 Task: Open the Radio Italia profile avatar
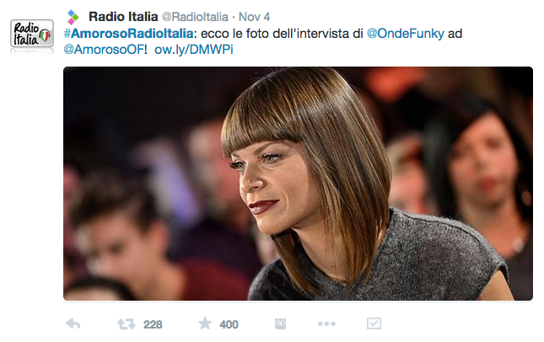pyautogui.click(x=32, y=34)
